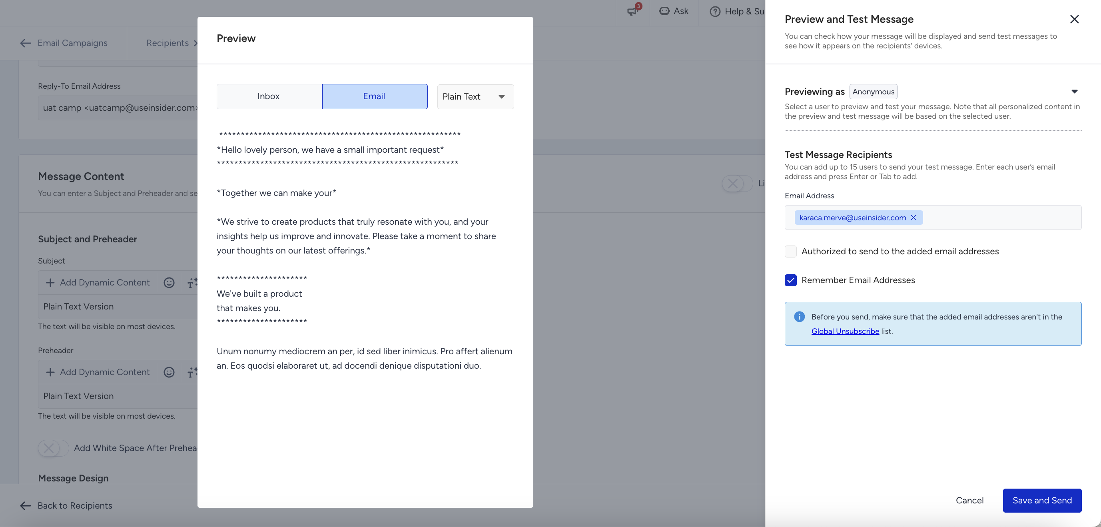
Task: Remove karaca.merve@useinsider.com recipient chip
Action: click(x=914, y=218)
